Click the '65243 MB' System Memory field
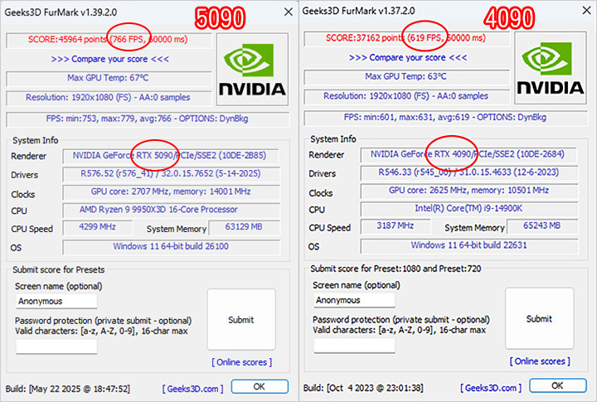Image resolution: width=597 pixels, height=402 pixels. 542,226
